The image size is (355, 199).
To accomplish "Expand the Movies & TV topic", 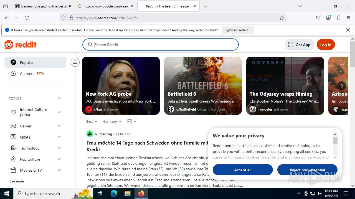I will pos(59,170).
